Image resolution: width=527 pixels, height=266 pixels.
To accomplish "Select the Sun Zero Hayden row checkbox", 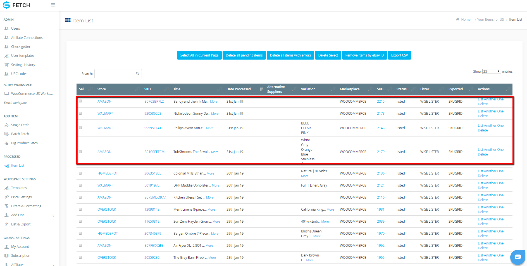I will pyautogui.click(x=80, y=221).
